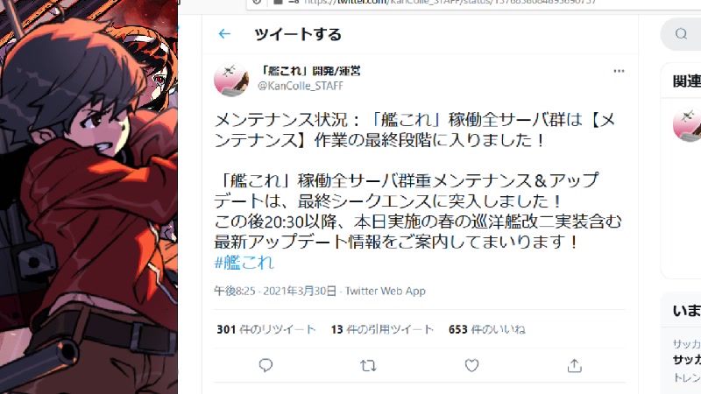View the 653 likes list
The width and height of the screenshot is (701, 394).
(x=487, y=330)
